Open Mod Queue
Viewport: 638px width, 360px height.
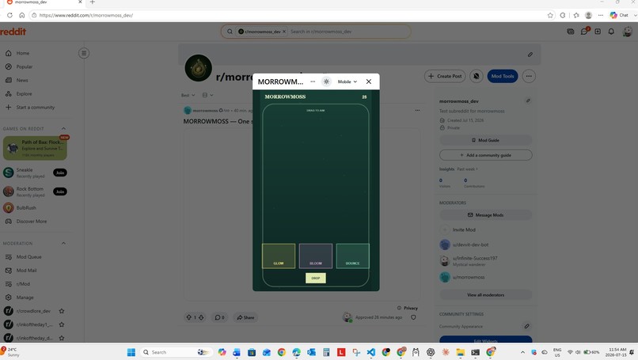[x=28, y=257]
